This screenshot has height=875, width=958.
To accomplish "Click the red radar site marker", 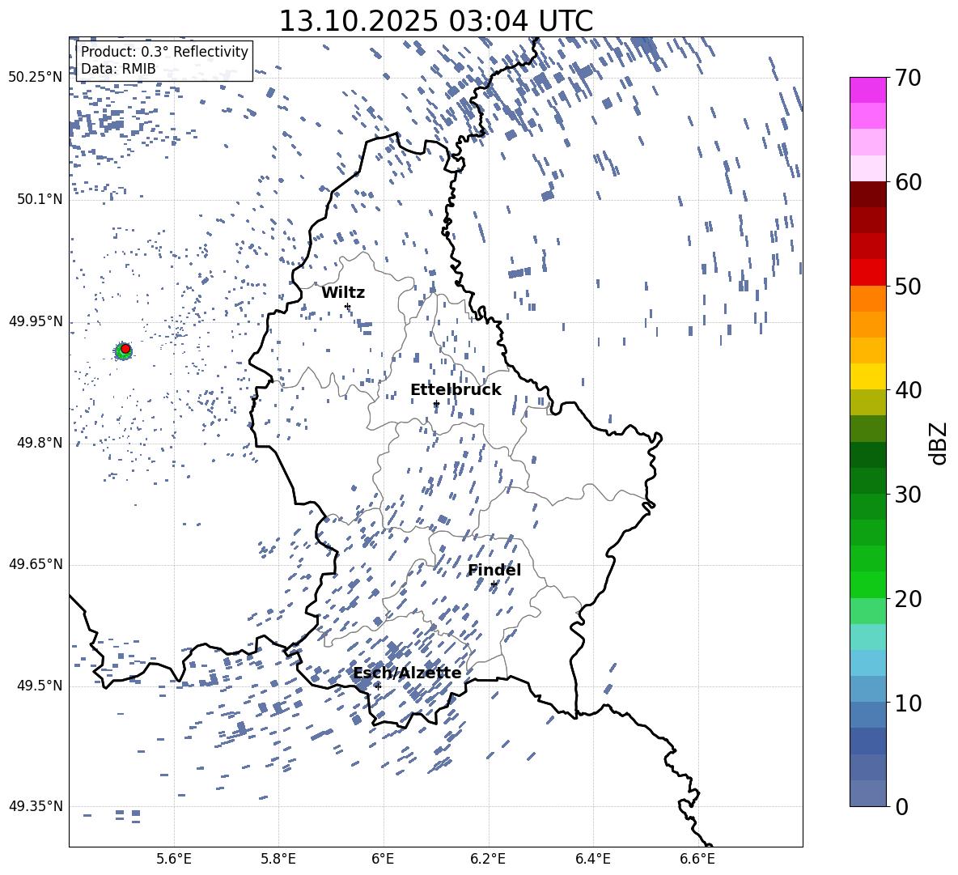I will [x=125, y=349].
